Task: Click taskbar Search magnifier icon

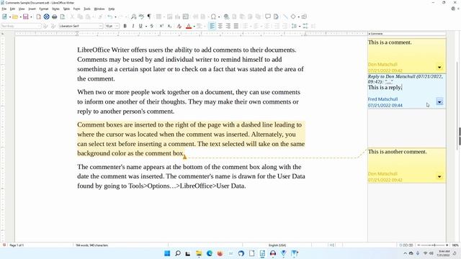Action: (178, 253)
